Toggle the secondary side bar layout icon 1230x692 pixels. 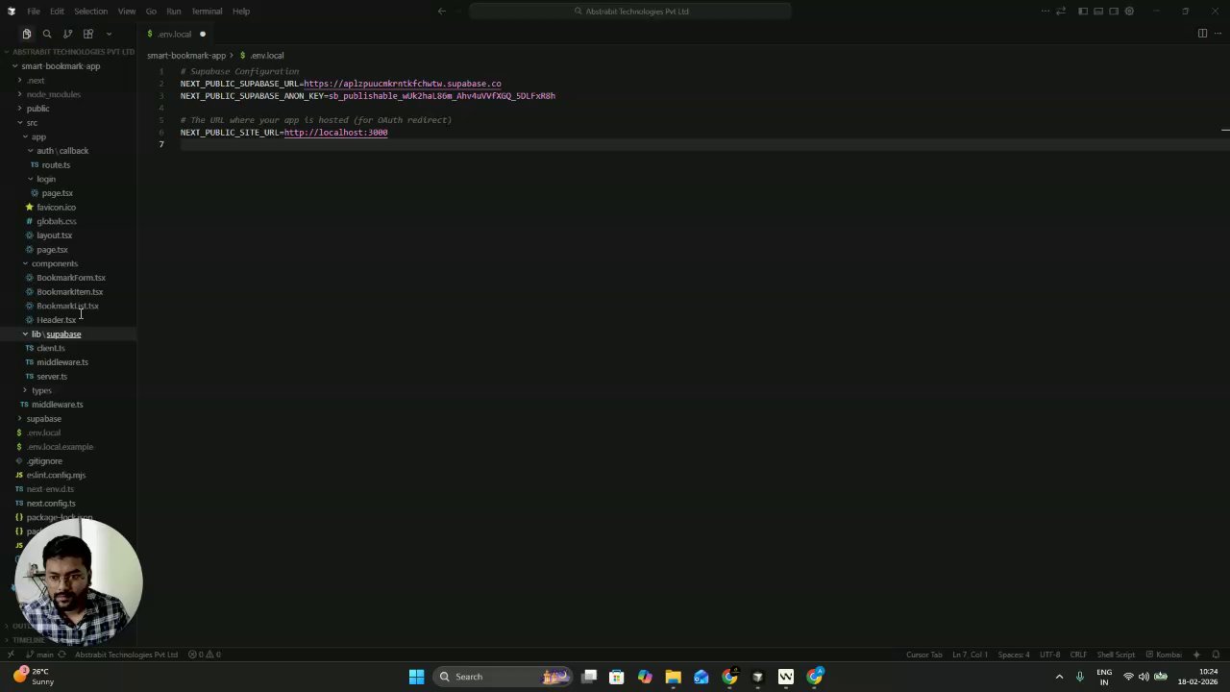click(x=1114, y=12)
